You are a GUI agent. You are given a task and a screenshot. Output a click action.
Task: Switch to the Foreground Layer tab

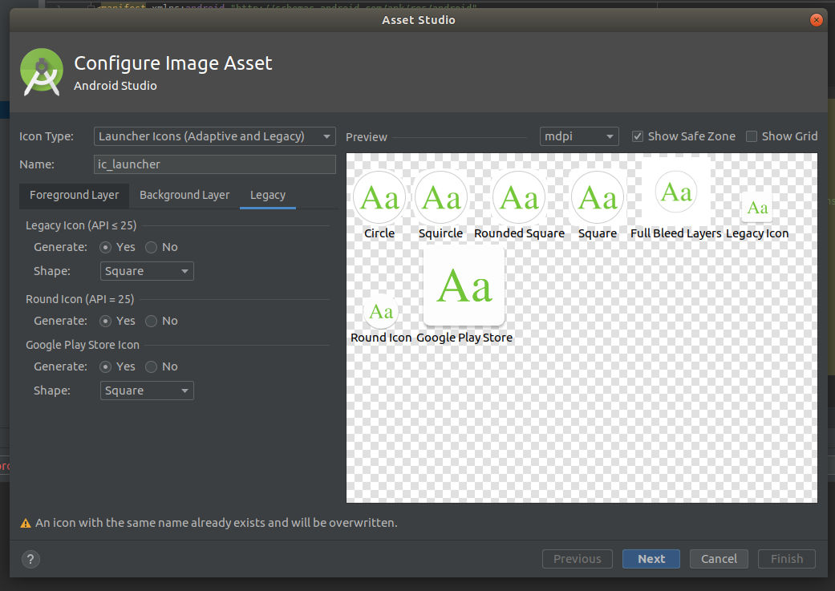coord(74,195)
